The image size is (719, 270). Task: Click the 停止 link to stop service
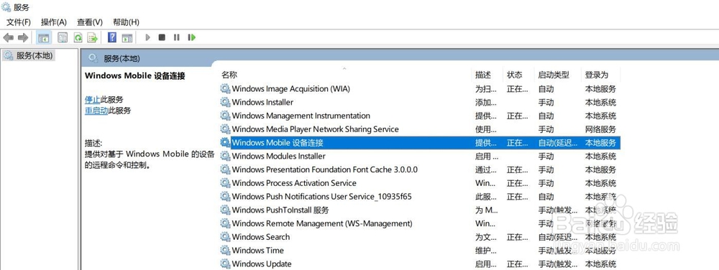[92, 99]
